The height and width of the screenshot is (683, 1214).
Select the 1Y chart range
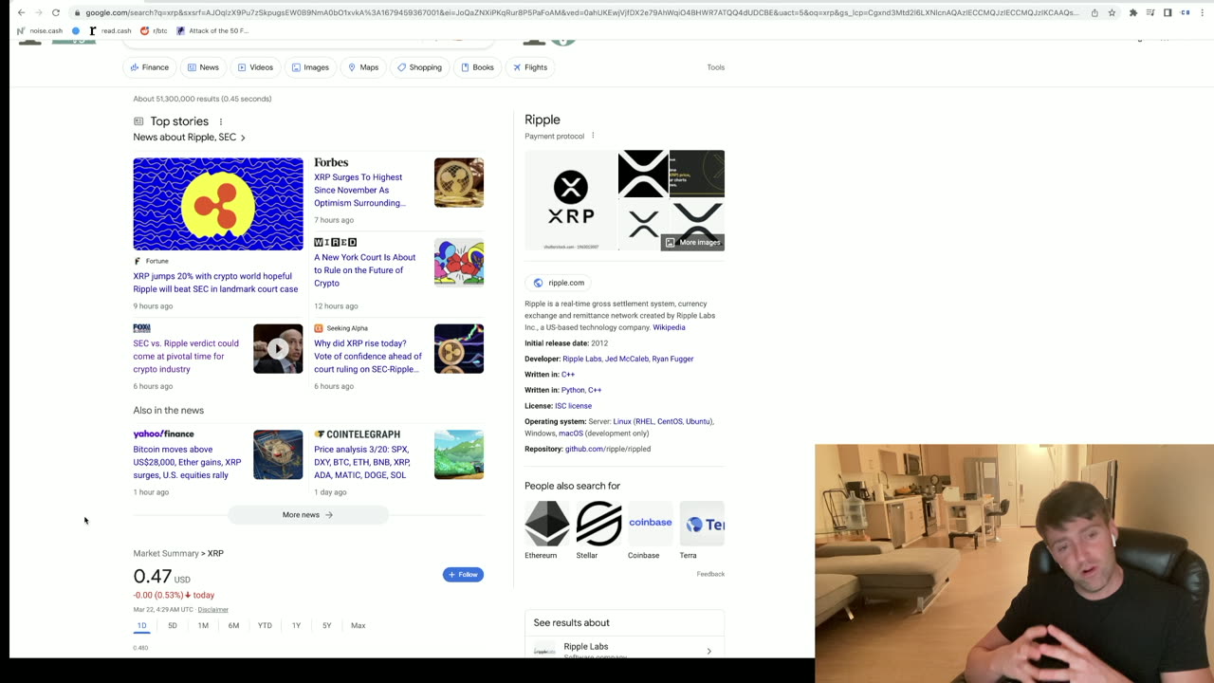click(296, 626)
